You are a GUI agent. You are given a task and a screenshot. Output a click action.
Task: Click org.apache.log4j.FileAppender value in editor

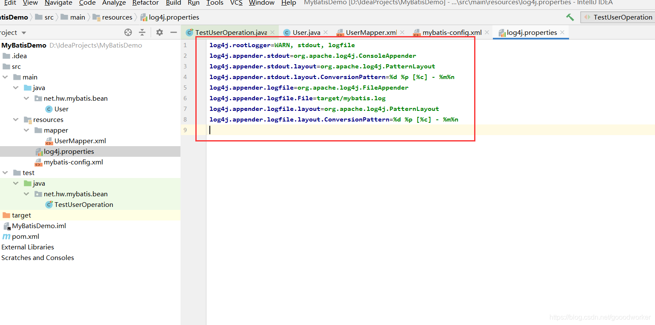tap(353, 88)
